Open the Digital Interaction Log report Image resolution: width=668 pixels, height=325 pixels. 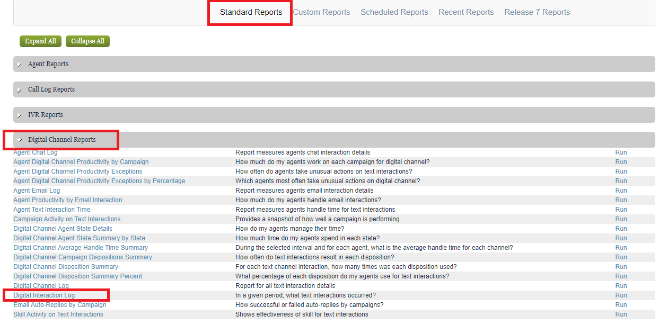[44, 295]
